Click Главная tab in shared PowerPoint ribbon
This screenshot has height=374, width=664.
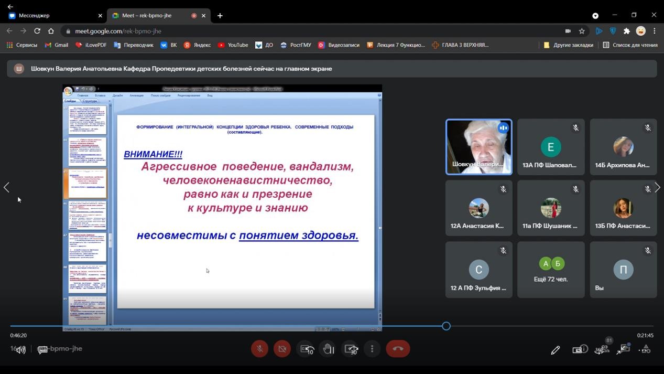pos(83,95)
